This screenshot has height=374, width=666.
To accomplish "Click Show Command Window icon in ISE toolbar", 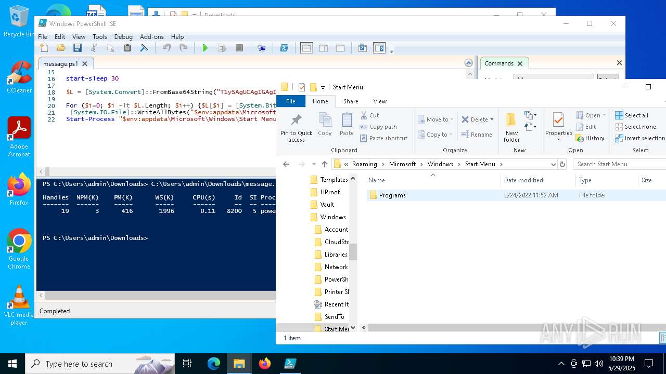I will click(363, 48).
